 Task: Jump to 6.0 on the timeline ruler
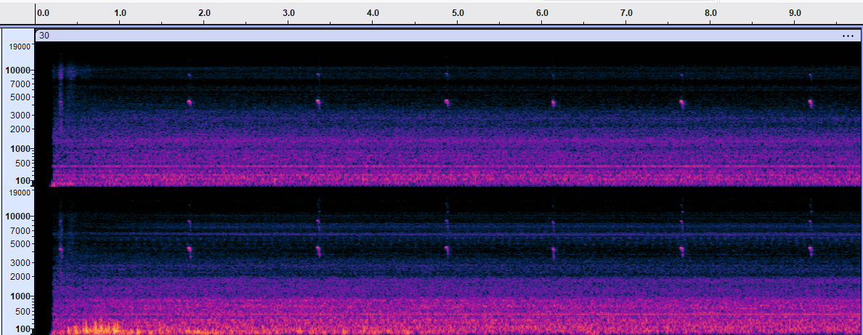click(542, 12)
